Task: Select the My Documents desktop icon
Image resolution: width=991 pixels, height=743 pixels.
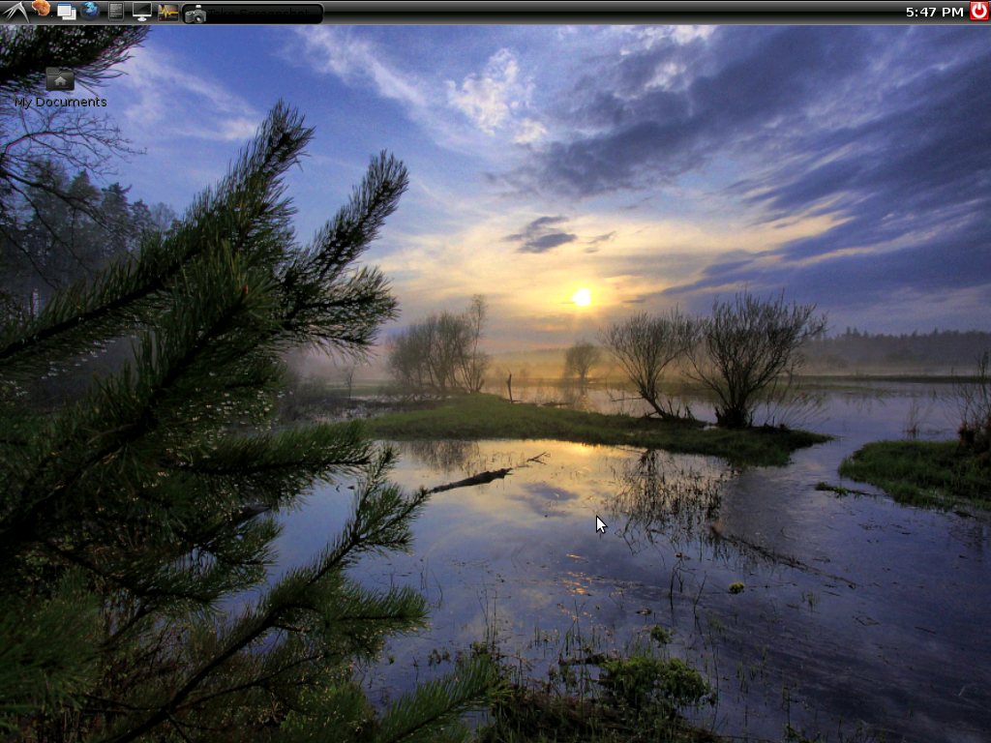Action: coord(60,88)
